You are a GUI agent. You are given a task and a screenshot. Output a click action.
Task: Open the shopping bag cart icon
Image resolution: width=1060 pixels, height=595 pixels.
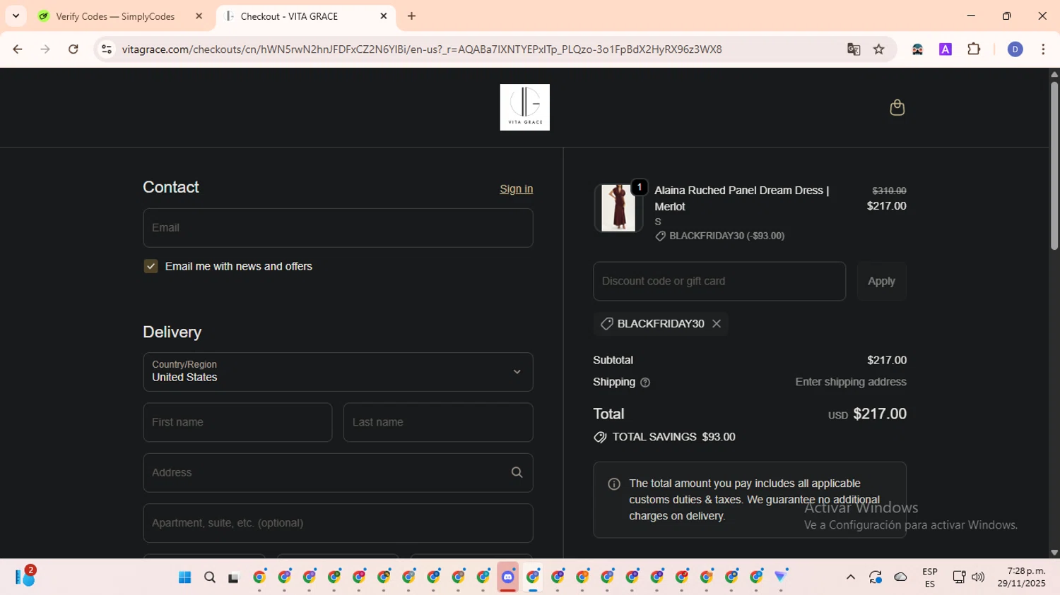click(x=897, y=107)
